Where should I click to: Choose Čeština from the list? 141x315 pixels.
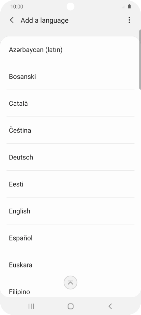(x=70, y=130)
